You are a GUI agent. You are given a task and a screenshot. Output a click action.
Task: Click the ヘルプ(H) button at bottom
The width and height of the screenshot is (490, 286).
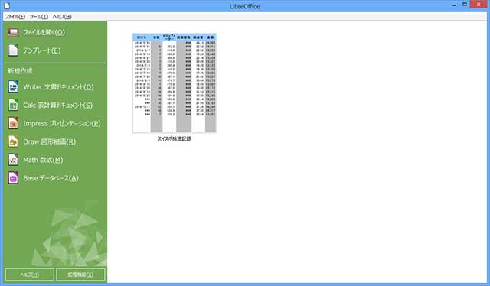click(x=30, y=275)
